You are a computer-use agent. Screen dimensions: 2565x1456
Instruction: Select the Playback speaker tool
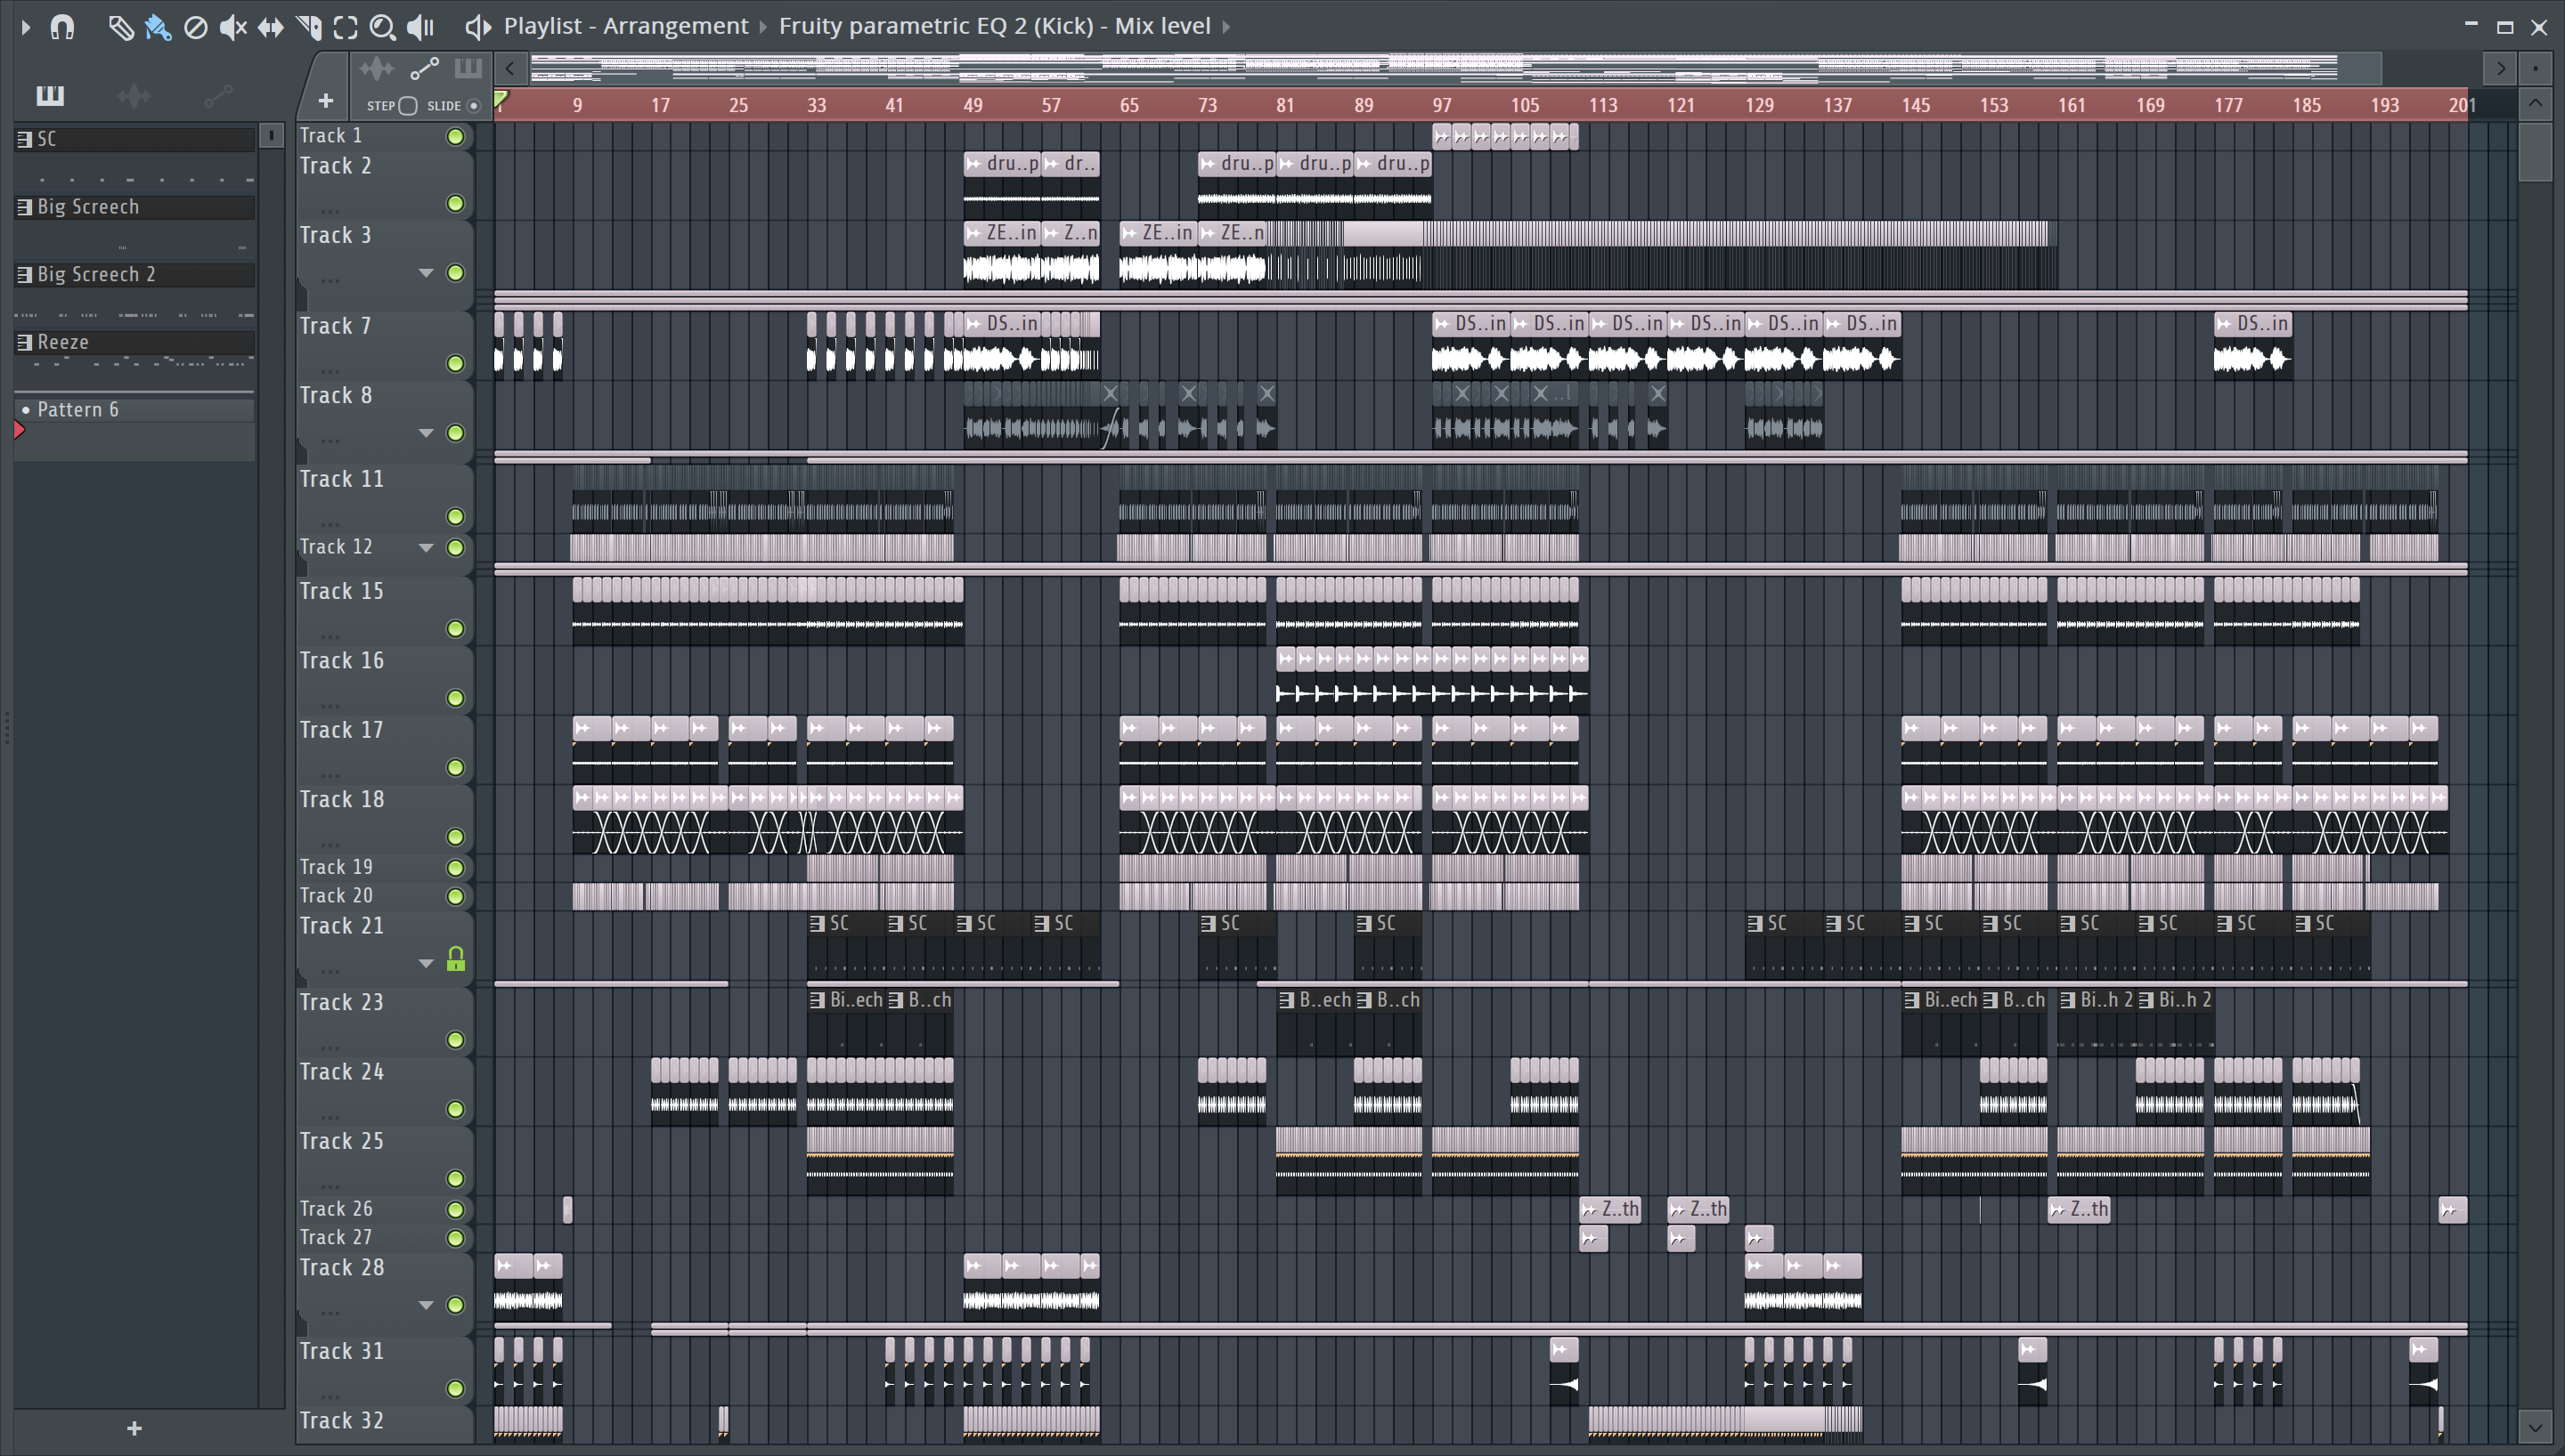coord(421,27)
